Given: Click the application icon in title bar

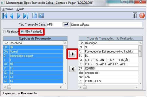Looking at the screenshot, I should click(x=2, y=2).
